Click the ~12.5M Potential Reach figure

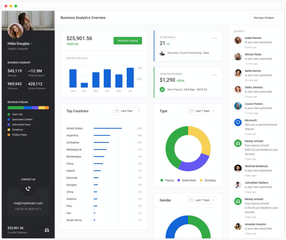tap(35, 71)
